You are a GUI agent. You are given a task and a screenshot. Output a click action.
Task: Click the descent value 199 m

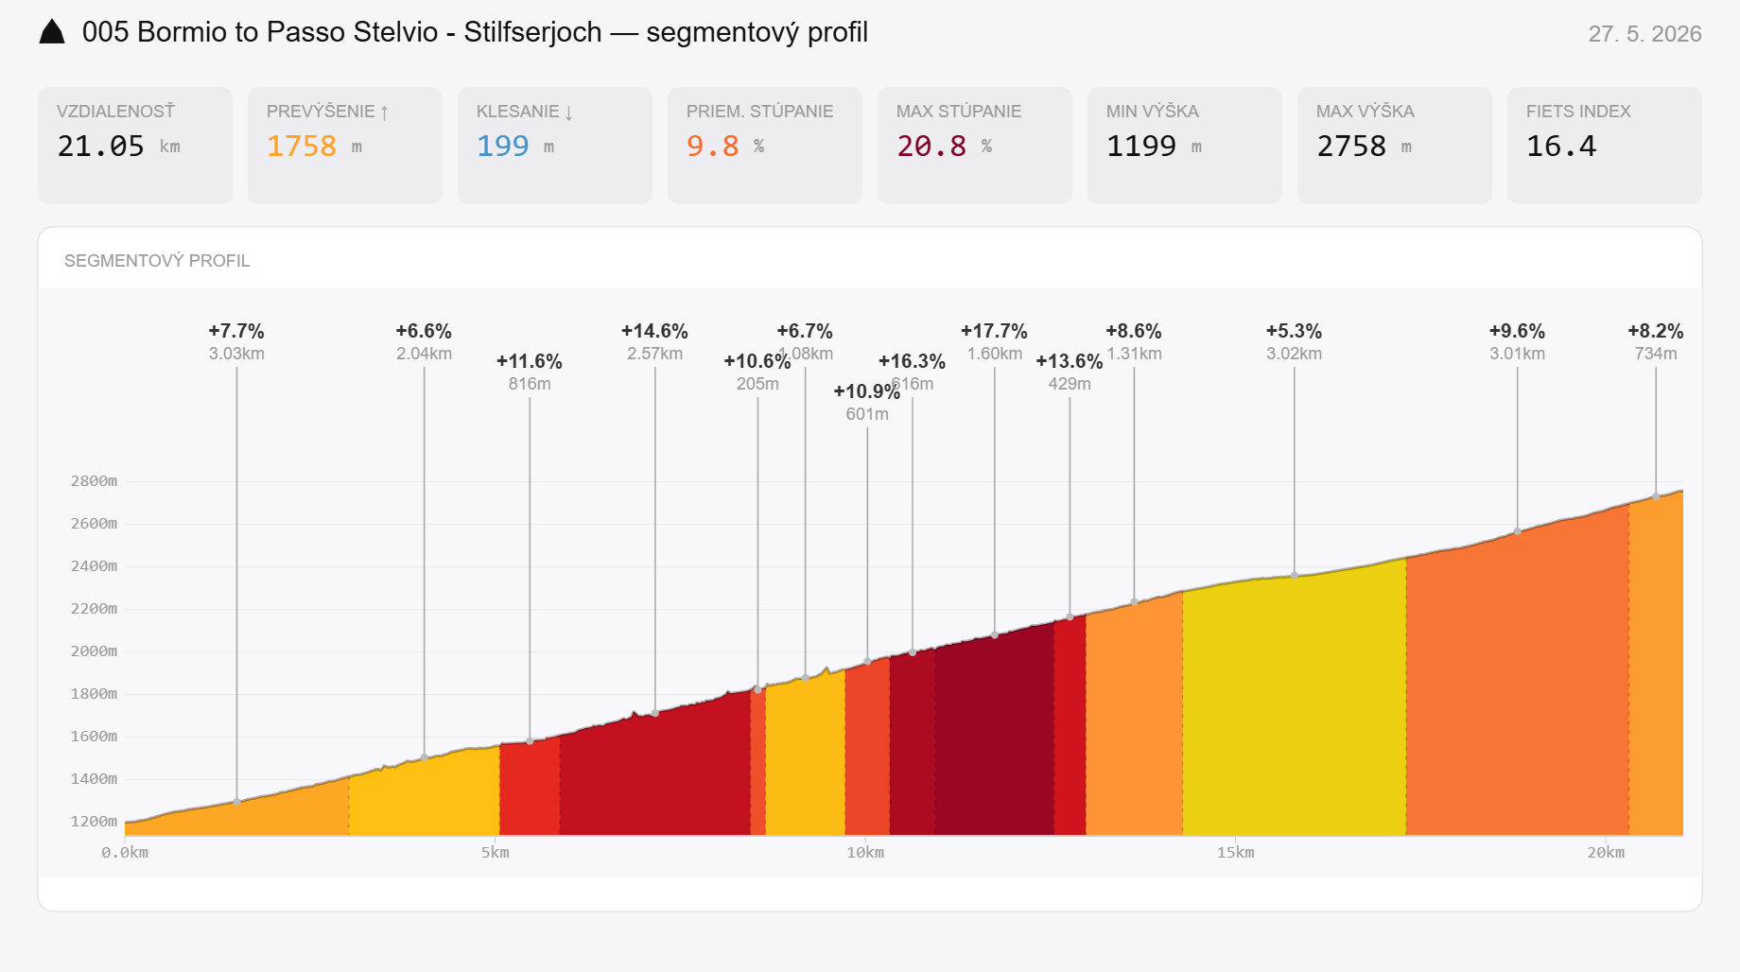click(515, 147)
